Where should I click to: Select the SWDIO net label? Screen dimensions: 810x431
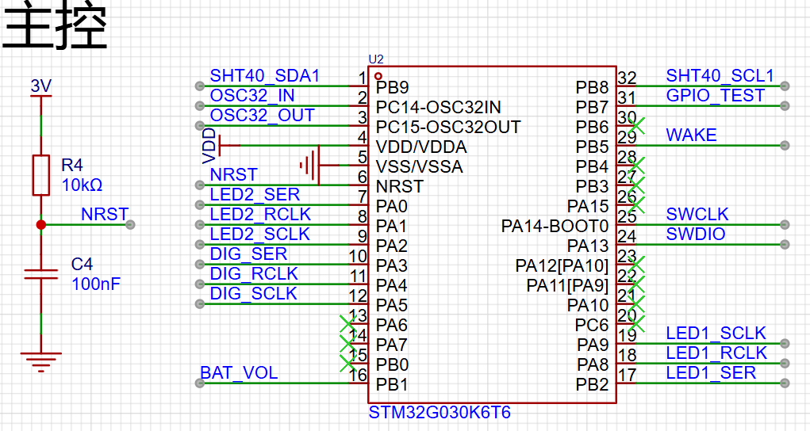click(x=695, y=234)
